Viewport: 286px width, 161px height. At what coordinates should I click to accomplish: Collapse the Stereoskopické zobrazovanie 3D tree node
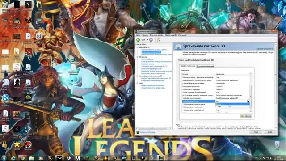click(x=137, y=76)
